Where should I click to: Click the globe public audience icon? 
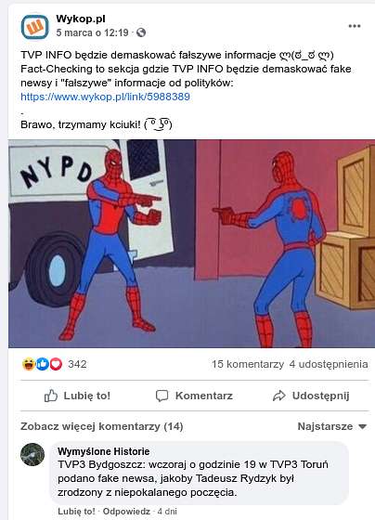tap(141, 32)
